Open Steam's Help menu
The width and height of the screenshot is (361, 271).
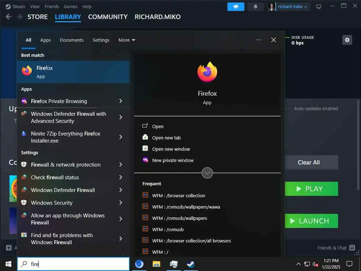[87, 6]
